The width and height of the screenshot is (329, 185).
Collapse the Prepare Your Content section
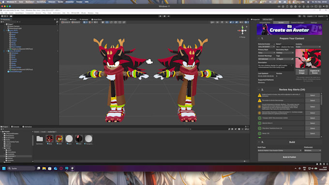[x=259, y=38]
